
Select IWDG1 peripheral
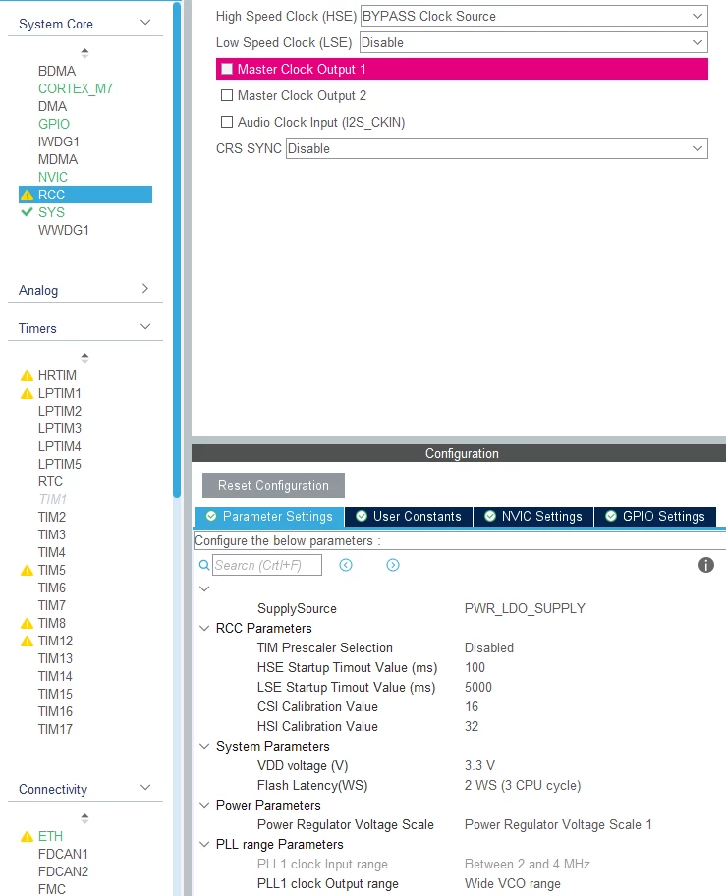coord(58,141)
